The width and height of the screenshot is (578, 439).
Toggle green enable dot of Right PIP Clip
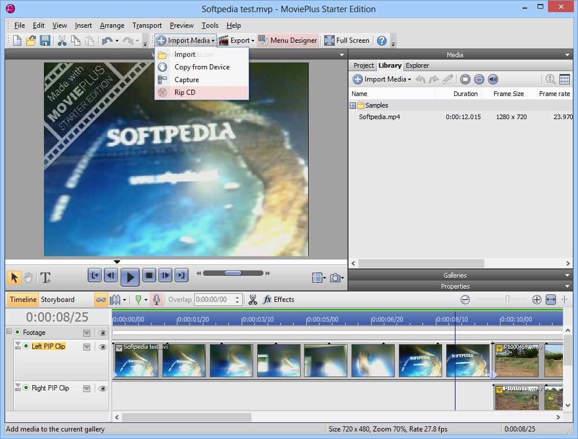click(x=26, y=388)
